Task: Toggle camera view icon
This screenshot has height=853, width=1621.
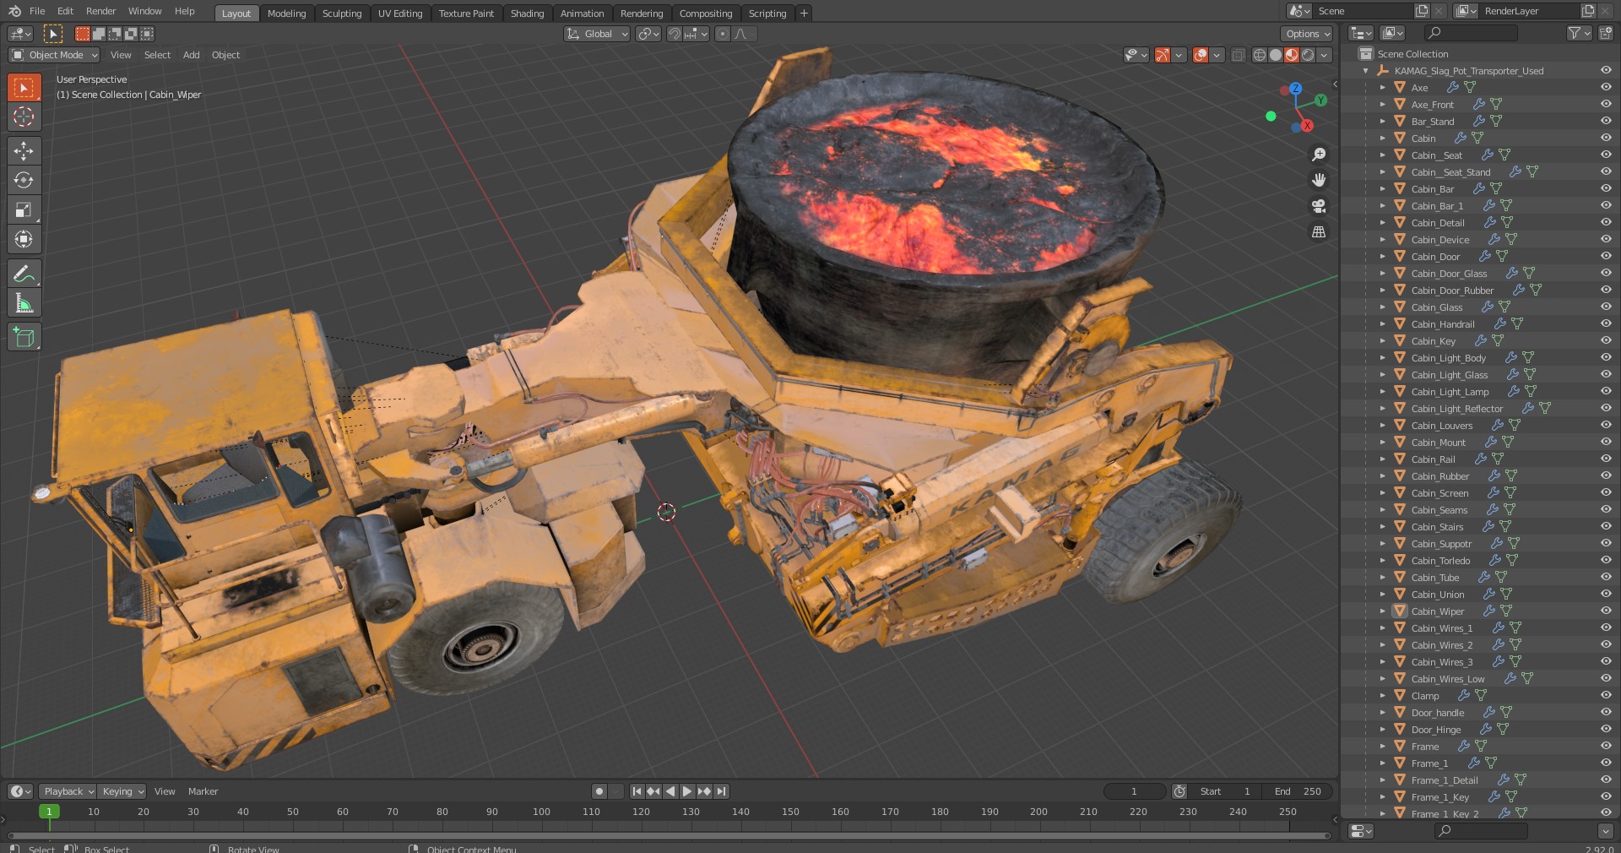Action: 1318,206
